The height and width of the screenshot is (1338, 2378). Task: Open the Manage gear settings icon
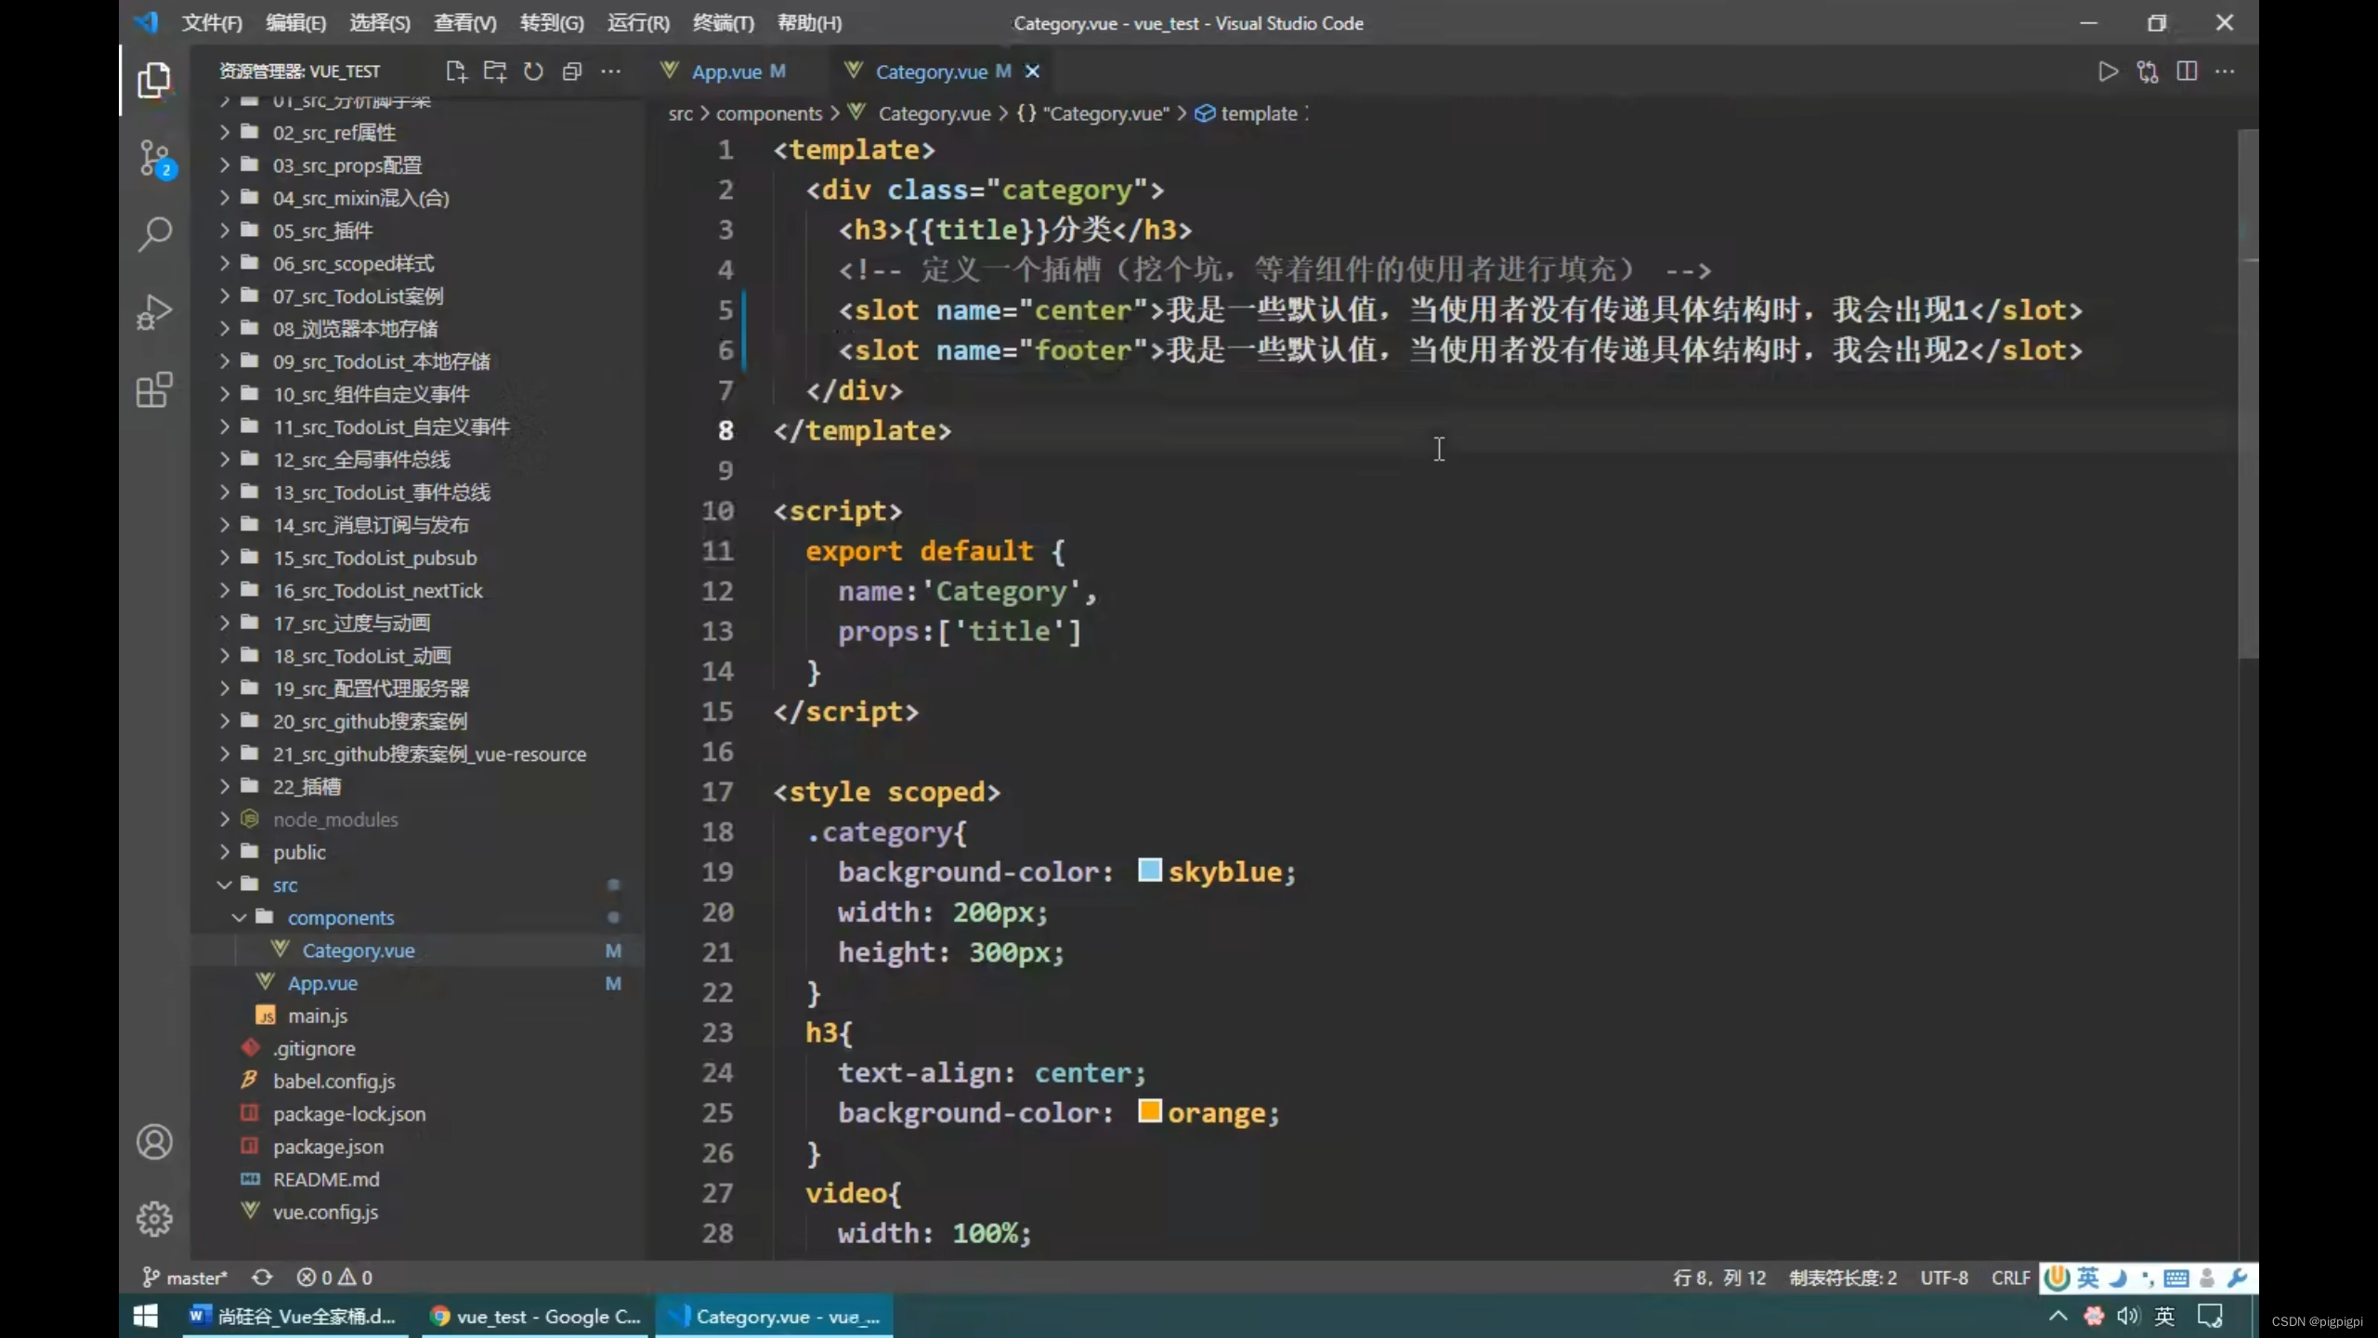(x=154, y=1219)
